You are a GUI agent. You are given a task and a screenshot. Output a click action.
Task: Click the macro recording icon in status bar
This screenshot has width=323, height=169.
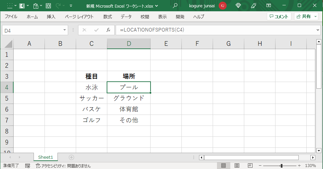[x=28, y=166]
